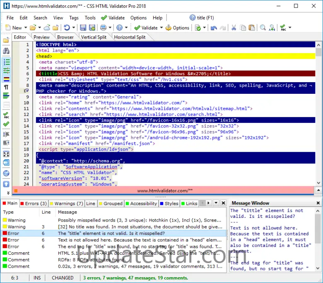Image resolution: width=323 pixels, height=283 pixels.
Task: Open the Warnings (7) results tab
Action: (66, 203)
